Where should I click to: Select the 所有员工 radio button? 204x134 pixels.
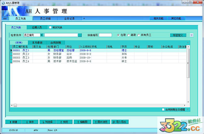pos(138,35)
